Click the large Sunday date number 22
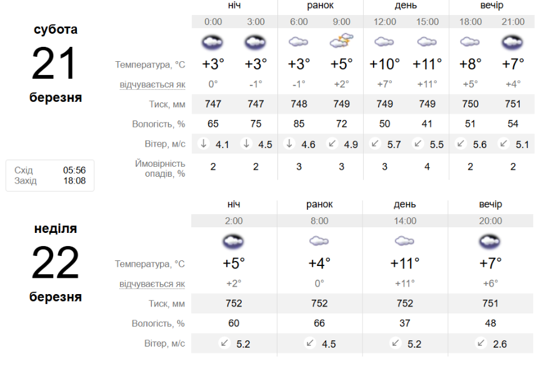This screenshot has height=374, width=558. (55, 263)
